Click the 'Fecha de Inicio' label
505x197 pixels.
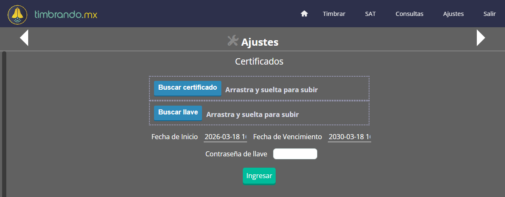pyautogui.click(x=175, y=137)
